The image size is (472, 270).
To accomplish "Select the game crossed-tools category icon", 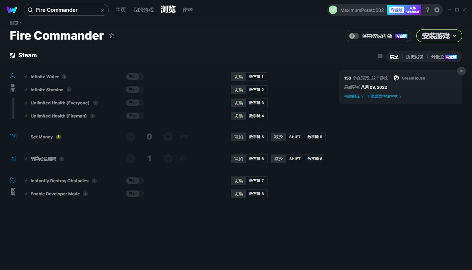I will pyautogui.click(x=13, y=180).
